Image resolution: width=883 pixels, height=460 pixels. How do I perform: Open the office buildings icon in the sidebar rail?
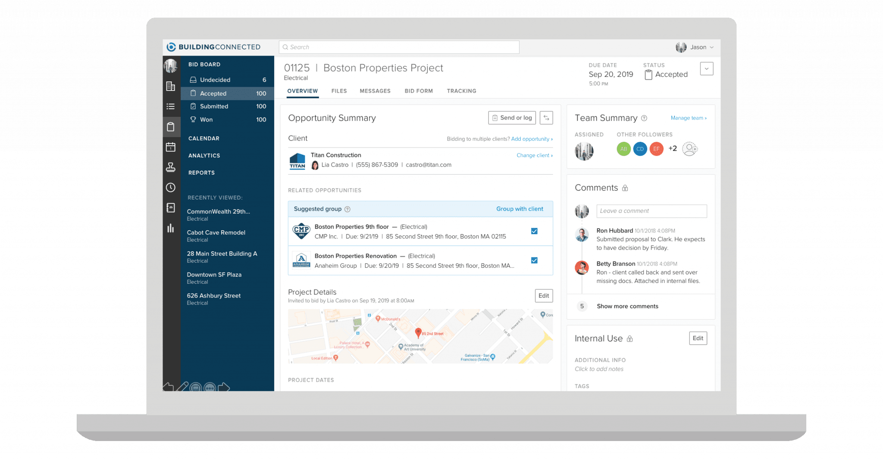[x=171, y=86]
